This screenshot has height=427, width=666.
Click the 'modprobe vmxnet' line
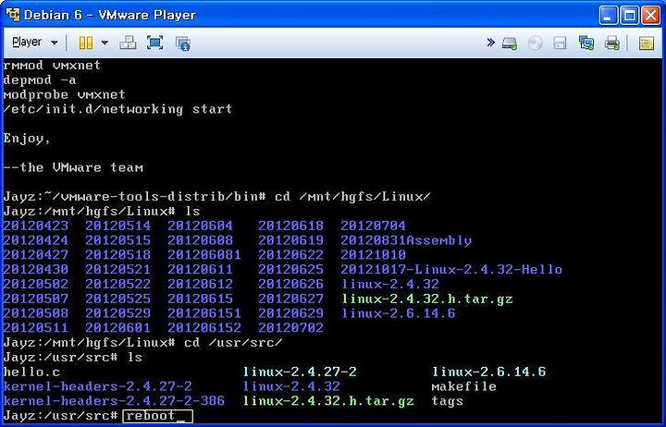pos(64,94)
